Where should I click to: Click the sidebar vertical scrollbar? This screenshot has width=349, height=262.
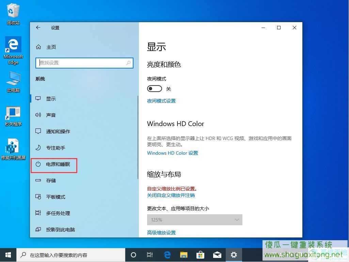point(138,137)
